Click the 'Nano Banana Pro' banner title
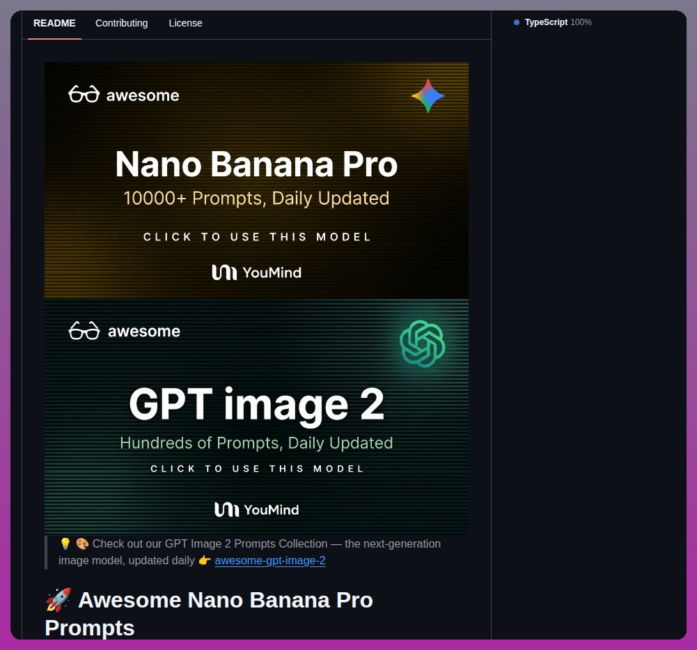 (x=256, y=164)
